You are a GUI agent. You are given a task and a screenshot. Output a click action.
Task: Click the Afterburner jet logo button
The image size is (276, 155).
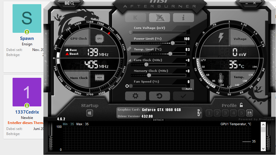[160, 18]
